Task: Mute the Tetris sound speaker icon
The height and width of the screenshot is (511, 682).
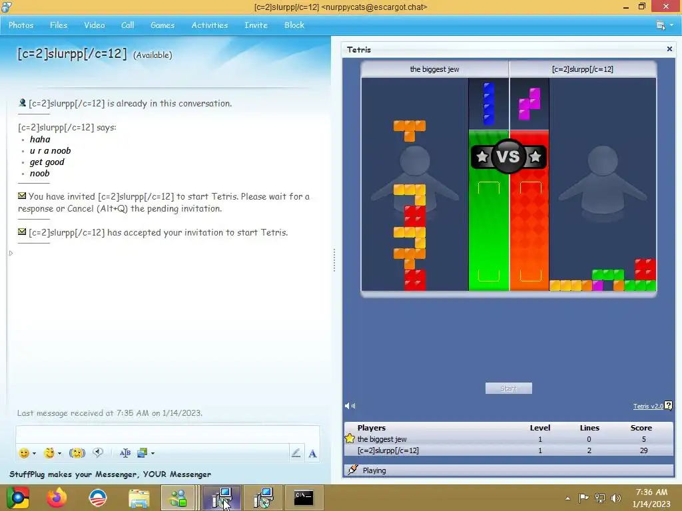Action: pyautogui.click(x=350, y=406)
